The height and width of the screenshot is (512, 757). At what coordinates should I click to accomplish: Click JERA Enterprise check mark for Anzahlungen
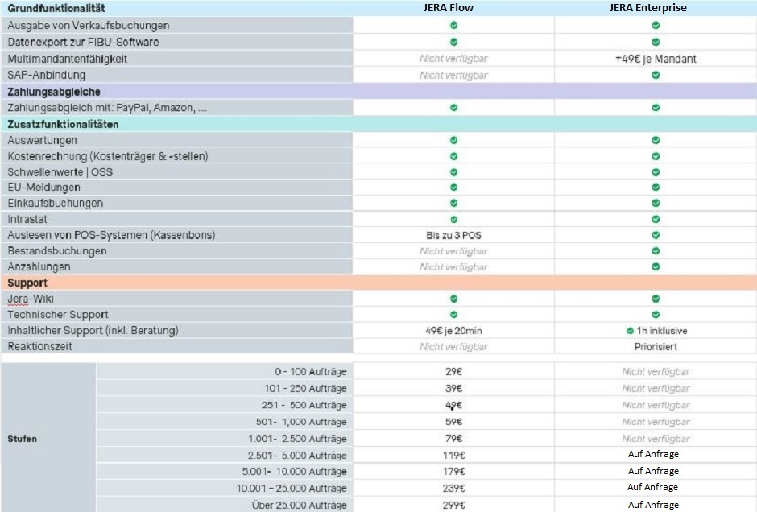[656, 266]
